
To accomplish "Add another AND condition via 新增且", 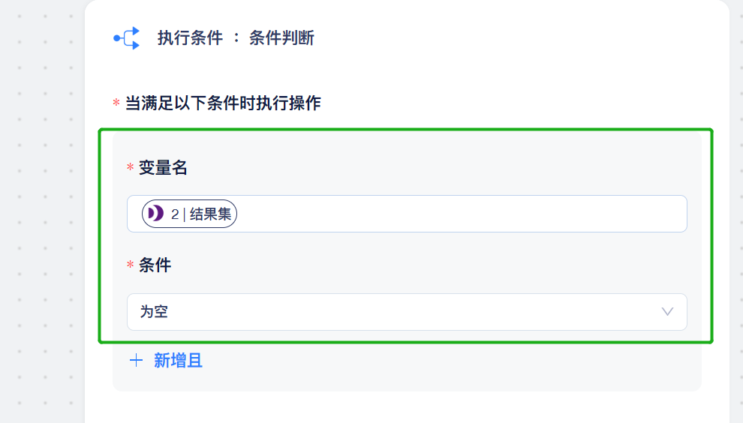I will [x=166, y=361].
